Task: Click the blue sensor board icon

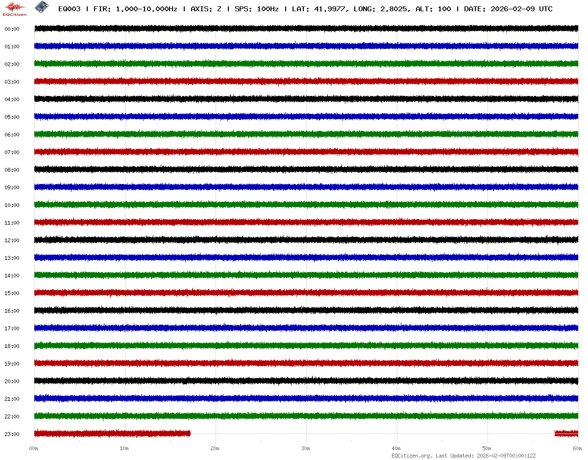Action: [41, 7]
